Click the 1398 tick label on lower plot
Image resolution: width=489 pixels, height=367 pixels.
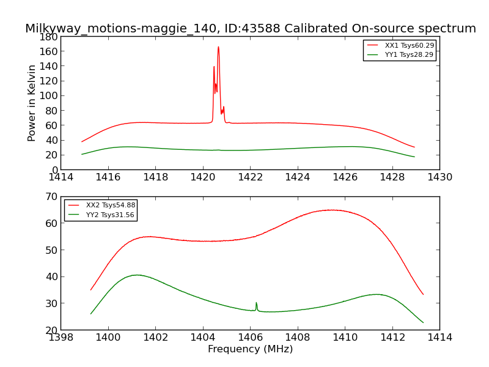[x=61, y=338]
